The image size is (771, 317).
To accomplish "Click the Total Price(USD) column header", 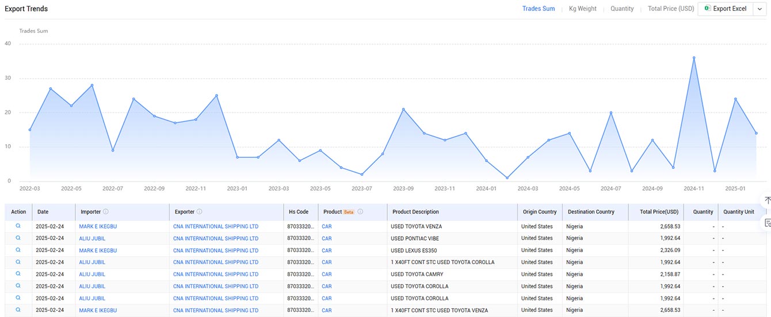I will 659,212.
